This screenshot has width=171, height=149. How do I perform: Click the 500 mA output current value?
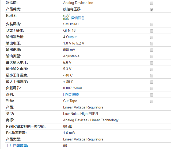(x=69, y=50)
